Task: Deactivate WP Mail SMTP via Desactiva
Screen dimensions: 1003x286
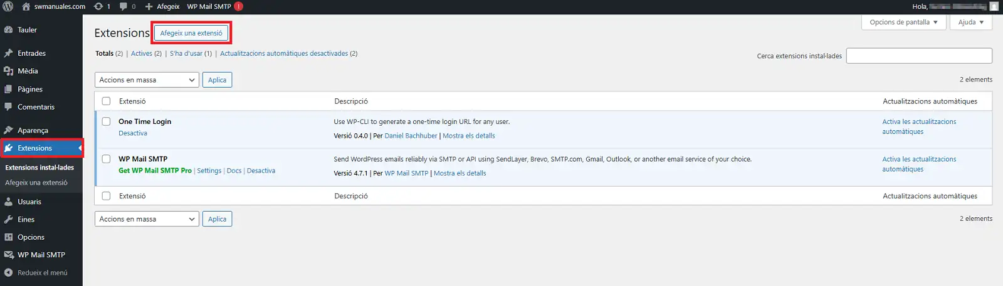Action: (x=261, y=171)
